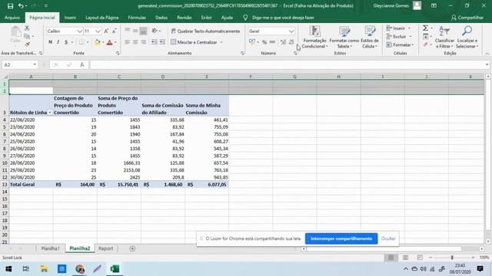The image size is (492, 276).
Task: Click the Cut (scissors) icon
Action: [27, 28]
